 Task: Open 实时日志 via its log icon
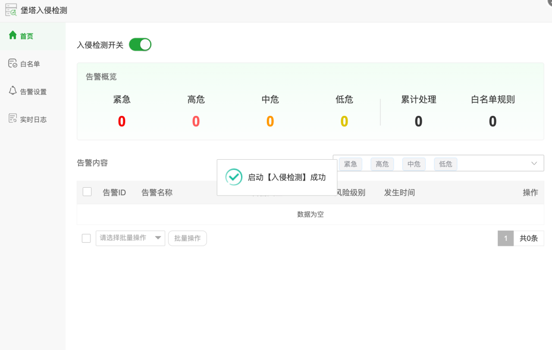point(12,119)
